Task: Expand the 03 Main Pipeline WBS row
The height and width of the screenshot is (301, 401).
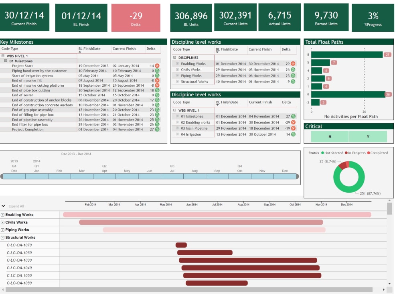Action: 177,128
